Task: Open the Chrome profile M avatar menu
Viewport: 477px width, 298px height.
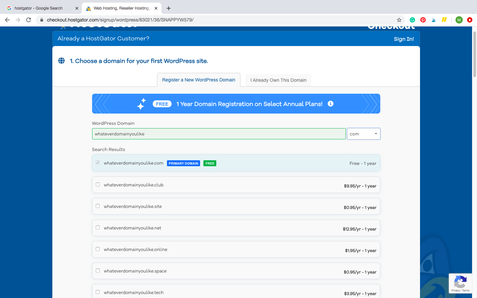Action: point(459,20)
